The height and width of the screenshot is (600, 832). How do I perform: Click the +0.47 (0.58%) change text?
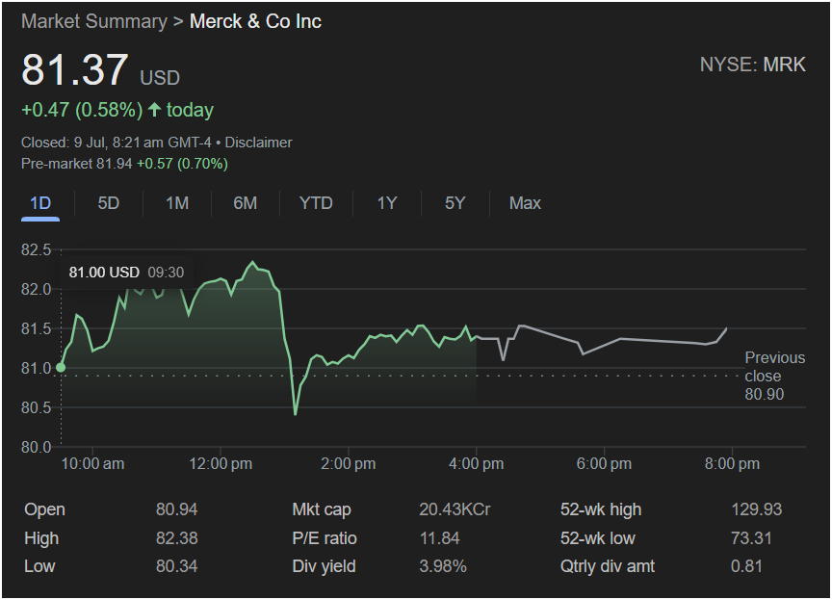(82, 111)
